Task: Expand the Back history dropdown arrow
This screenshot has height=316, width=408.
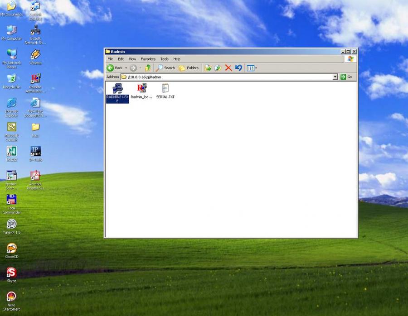Action: click(126, 68)
